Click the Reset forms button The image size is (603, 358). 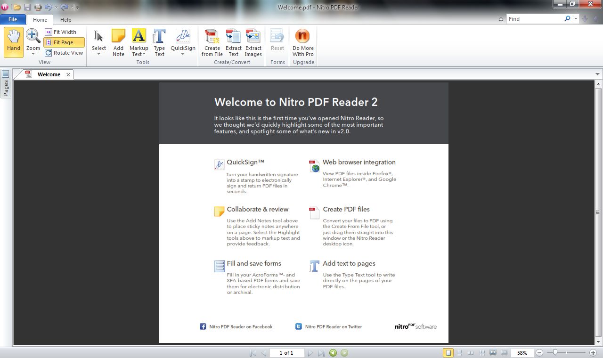click(x=277, y=40)
